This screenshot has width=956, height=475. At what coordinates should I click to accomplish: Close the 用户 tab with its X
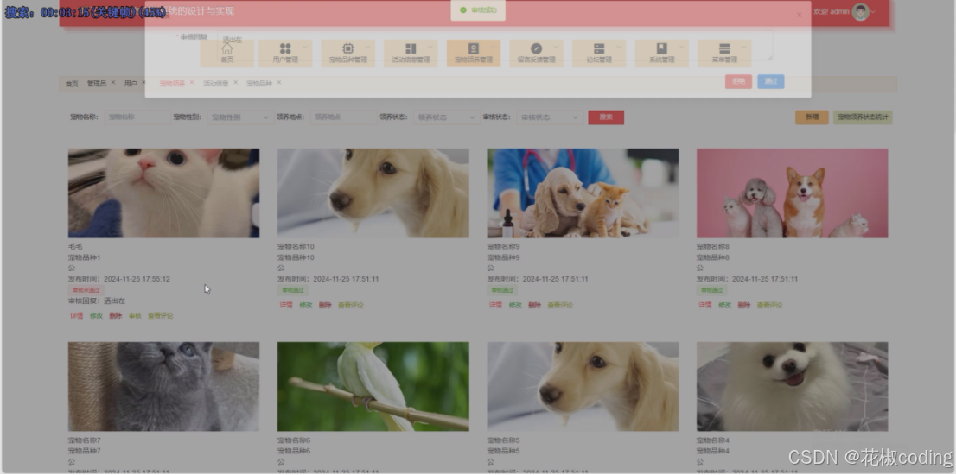pos(143,82)
